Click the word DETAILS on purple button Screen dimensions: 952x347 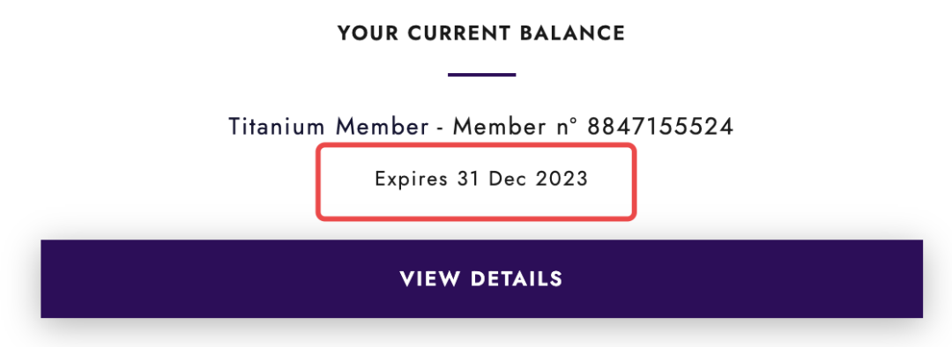coord(517,278)
